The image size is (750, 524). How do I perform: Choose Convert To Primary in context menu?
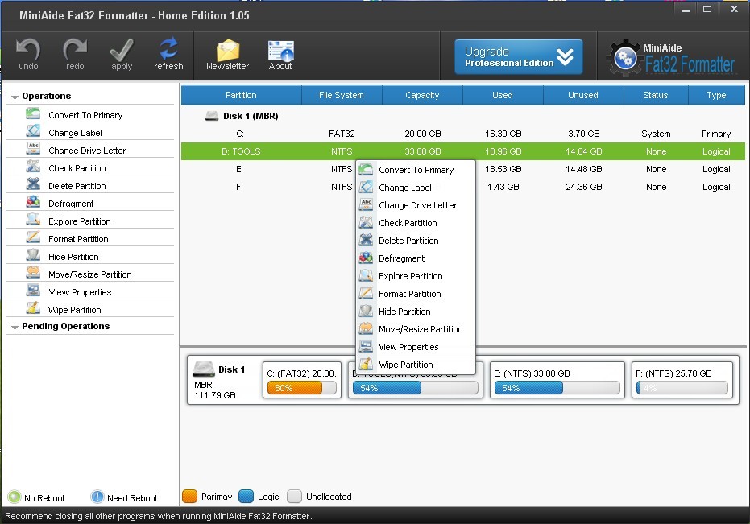pyautogui.click(x=416, y=170)
